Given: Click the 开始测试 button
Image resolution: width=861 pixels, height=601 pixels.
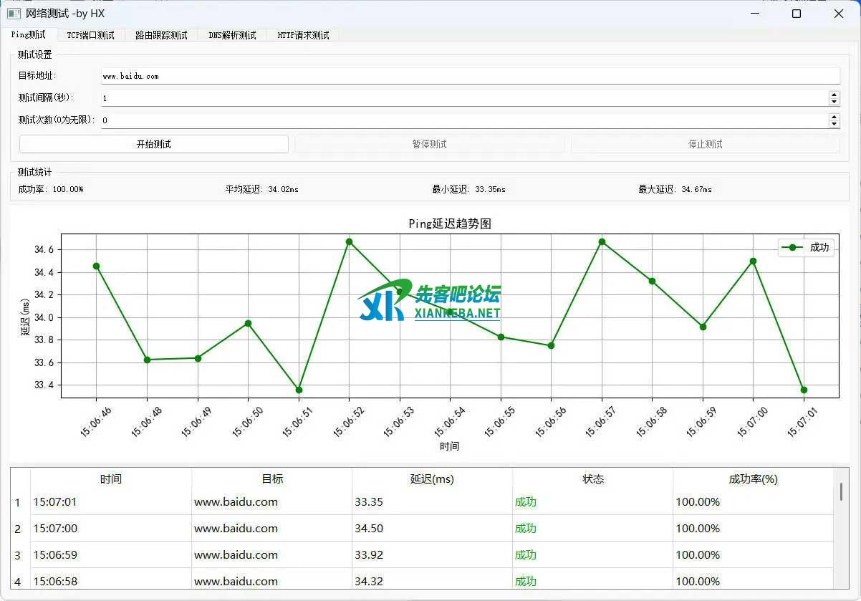Looking at the screenshot, I should (x=154, y=144).
